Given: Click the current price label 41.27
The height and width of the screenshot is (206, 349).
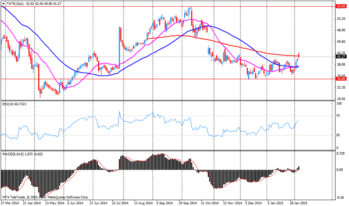Looking at the screenshot, I should coord(341,57).
